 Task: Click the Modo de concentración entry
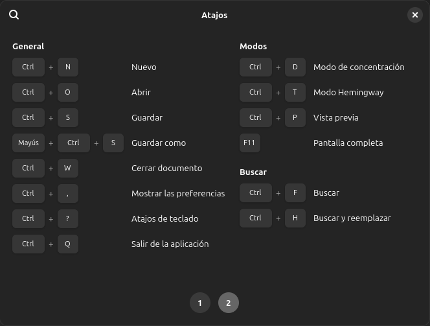click(x=359, y=67)
